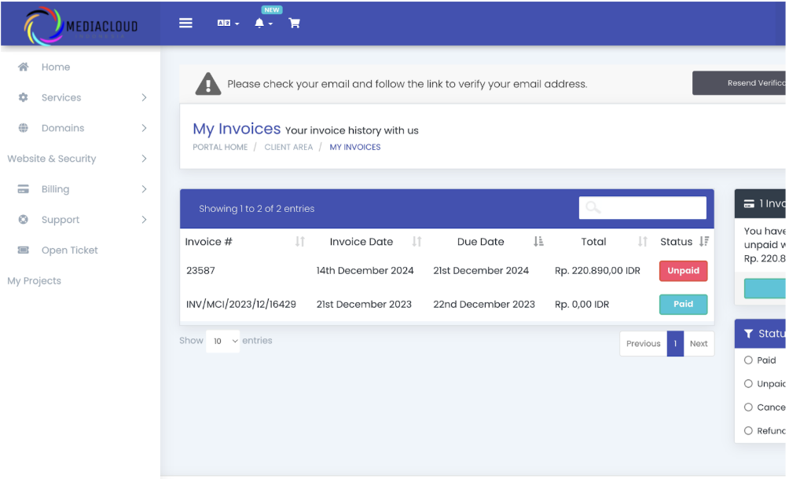The image size is (789, 479).
Task: Open the Open Ticket sidebar item
Action: tap(69, 250)
